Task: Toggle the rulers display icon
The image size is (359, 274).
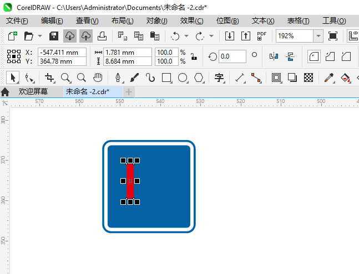Action: click(353, 36)
